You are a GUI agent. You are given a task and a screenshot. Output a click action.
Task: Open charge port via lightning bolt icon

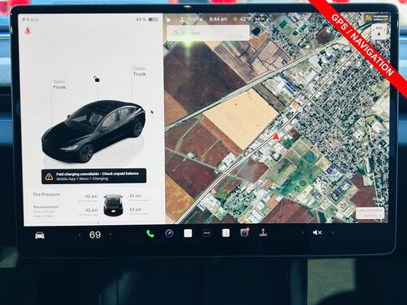point(152,112)
